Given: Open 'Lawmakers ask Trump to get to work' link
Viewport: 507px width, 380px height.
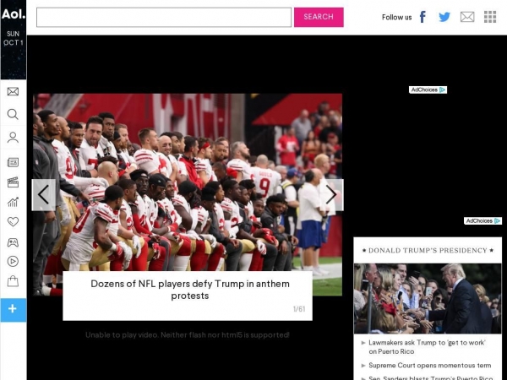Looking at the screenshot, I should coord(427,347).
